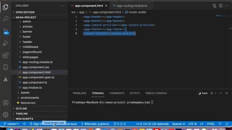Open the Accounts icon in activity bar

(5, 103)
